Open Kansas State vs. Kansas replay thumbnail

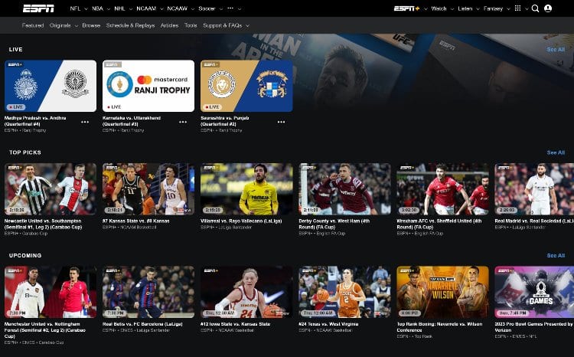pos(148,189)
